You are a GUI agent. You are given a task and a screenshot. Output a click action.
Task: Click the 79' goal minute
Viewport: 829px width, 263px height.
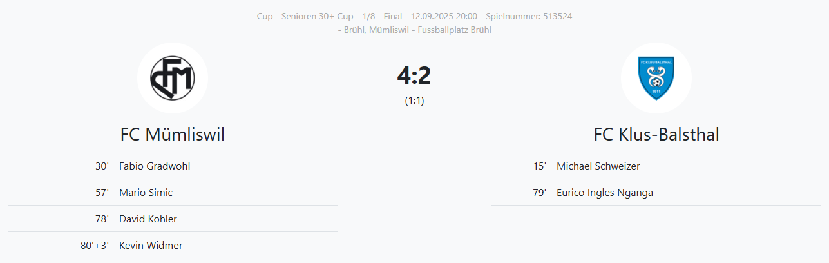tap(539, 193)
